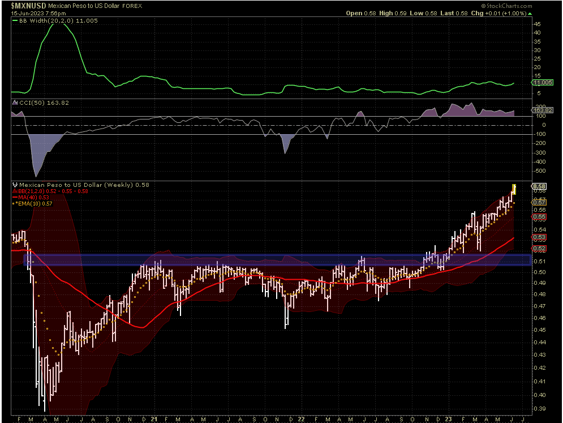563x423 pixels.
Task: Click the Last 0.58 value
Action: (x=454, y=13)
